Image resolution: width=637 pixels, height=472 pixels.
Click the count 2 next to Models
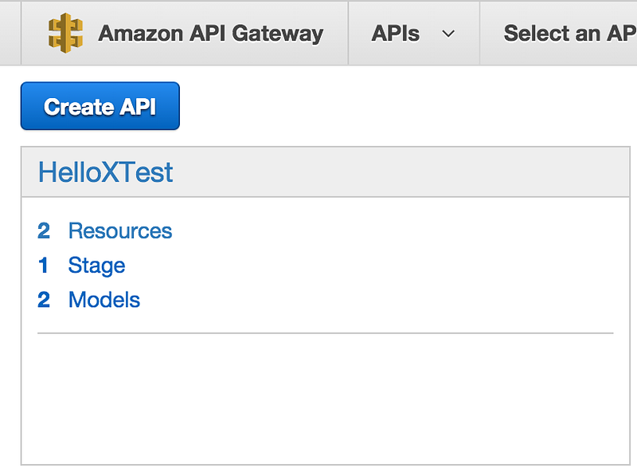pyautogui.click(x=44, y=300)
